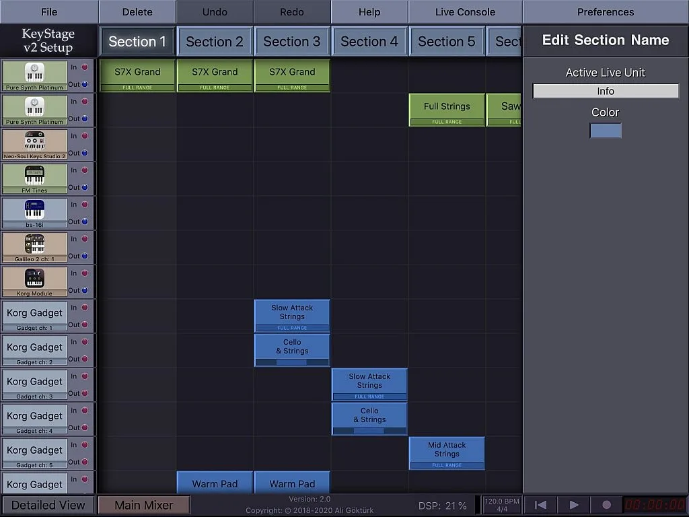Click the Neo-Soul Keys Studio 2 instrument icon
Viewport: 689px width, 517px height.
click(34, 141)
